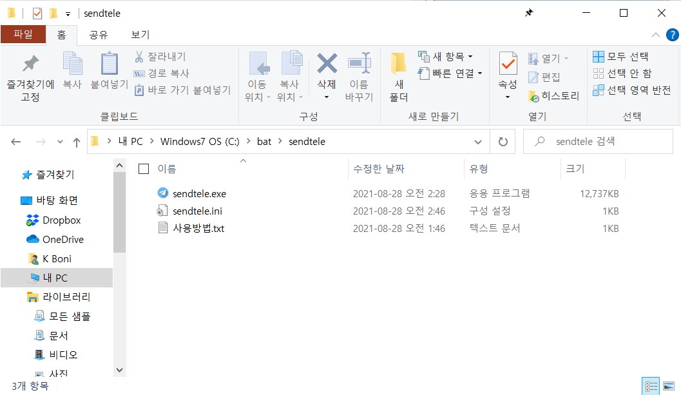Viewport: 681px width, 395px height.
Task: Open the 파일 (File) menu tab
Action: click(23, 34)
